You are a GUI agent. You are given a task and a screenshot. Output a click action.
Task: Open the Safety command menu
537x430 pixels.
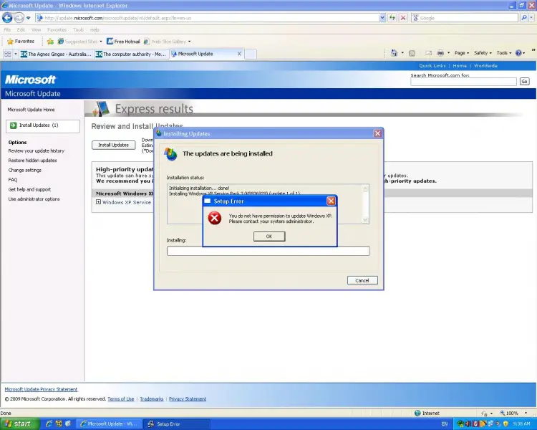pos(483,53)
